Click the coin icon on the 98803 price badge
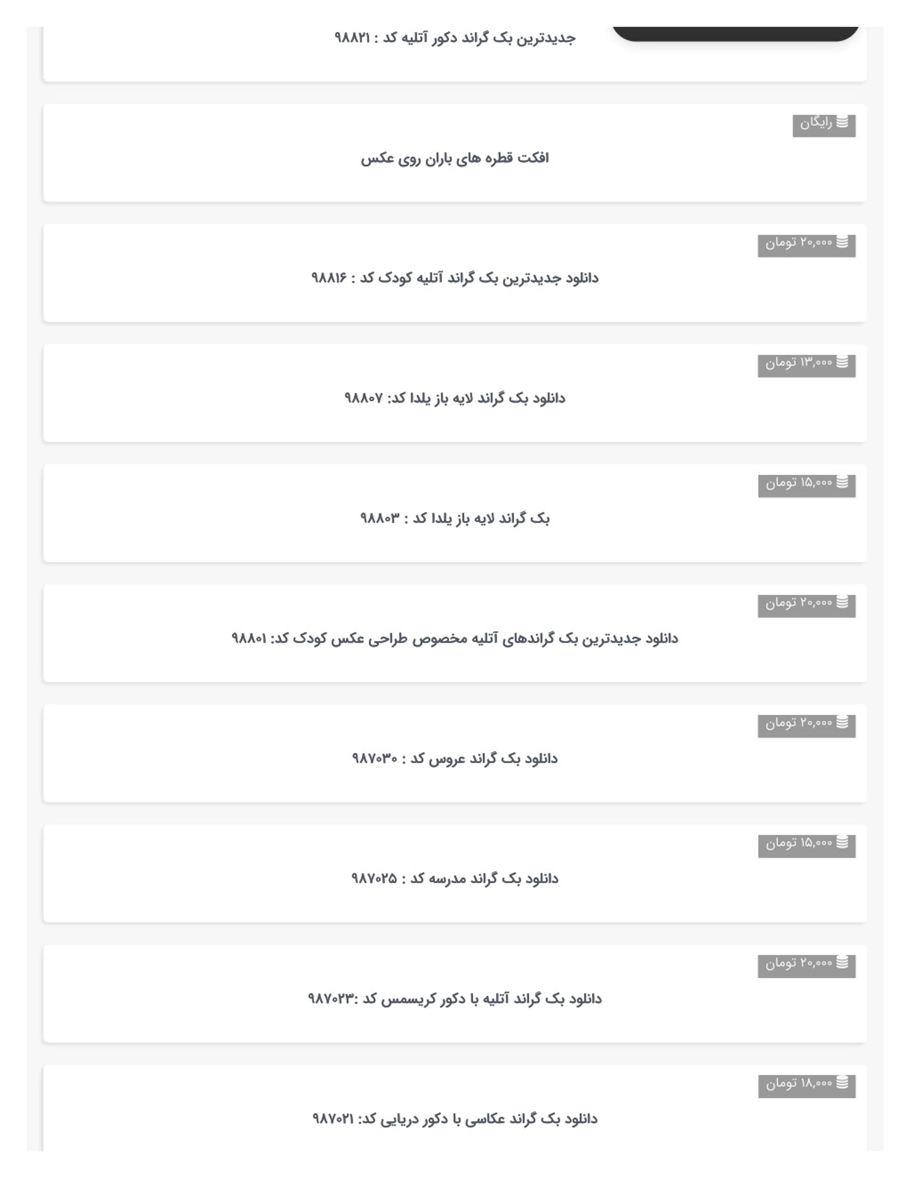Viewport: 910px width, 1178px height. point(842,482)
